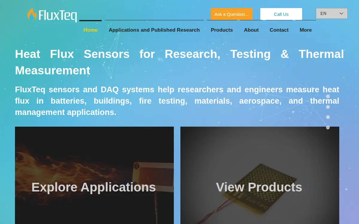Click the FluxTeq flame logo

(52, 15)
